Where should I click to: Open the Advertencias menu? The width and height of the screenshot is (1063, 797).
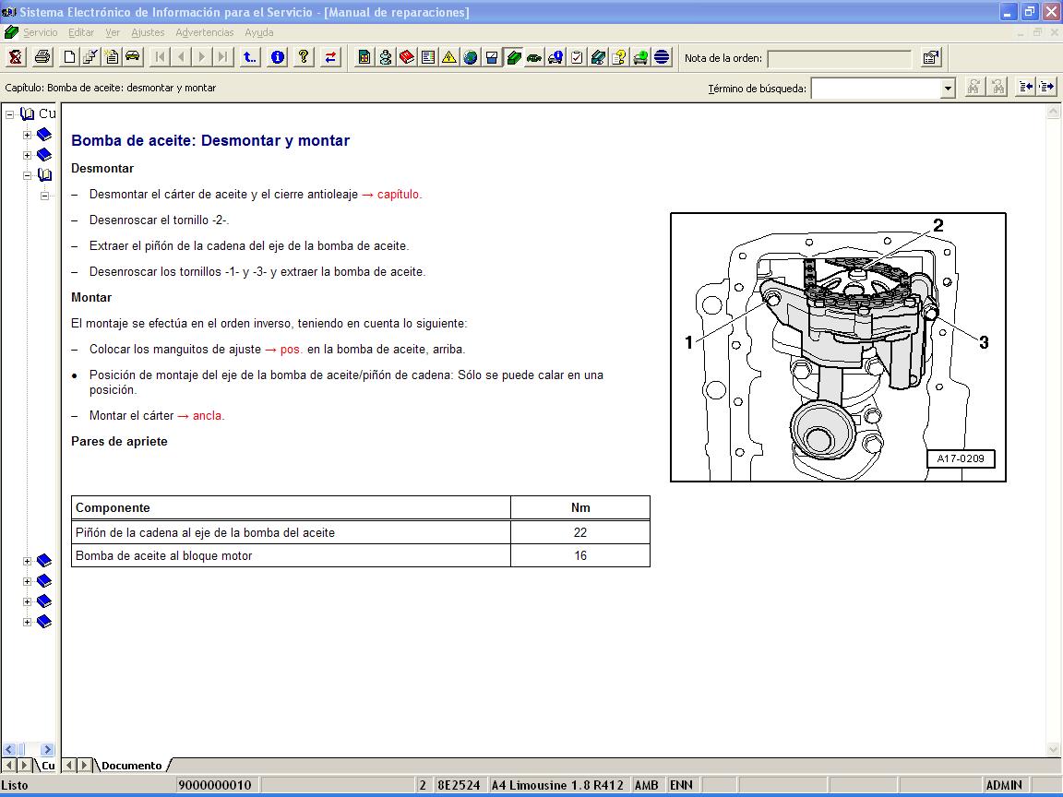204,32
